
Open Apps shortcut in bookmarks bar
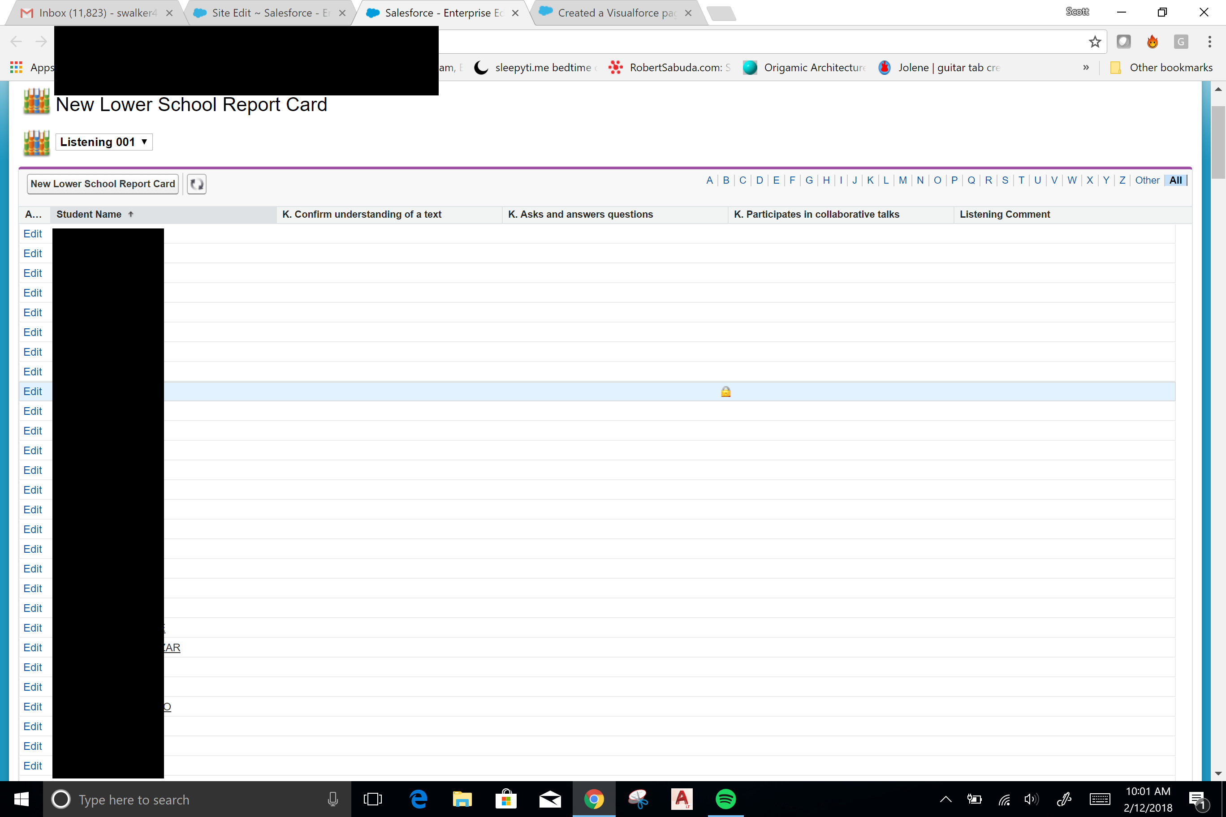(x=32, y=67)
